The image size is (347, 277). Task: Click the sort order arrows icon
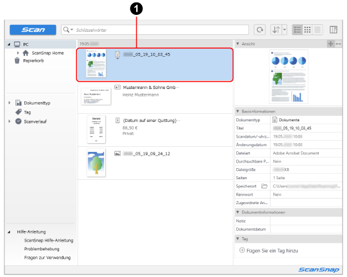(276, 30)
